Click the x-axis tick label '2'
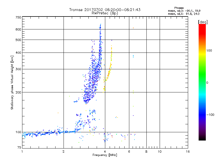The image size is (221, 165). [x=64, y=152]
